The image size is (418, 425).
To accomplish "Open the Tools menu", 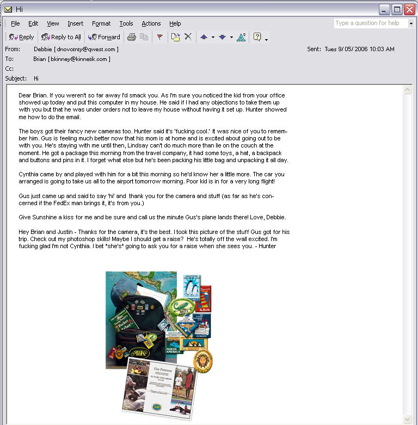I will (x=126, y=23).
